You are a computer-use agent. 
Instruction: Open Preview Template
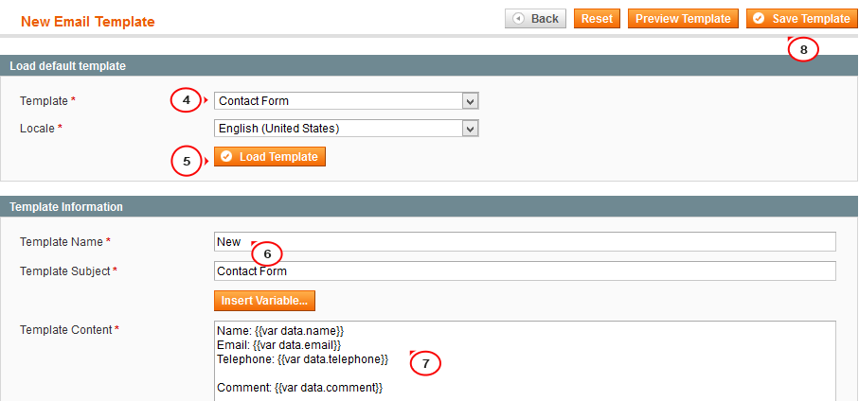(x=683, y=19)
